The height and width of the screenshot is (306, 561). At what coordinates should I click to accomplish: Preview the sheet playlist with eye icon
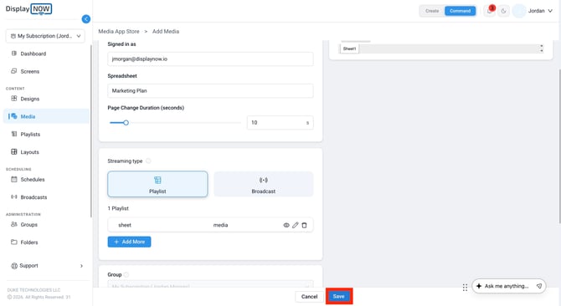[286, 225]
